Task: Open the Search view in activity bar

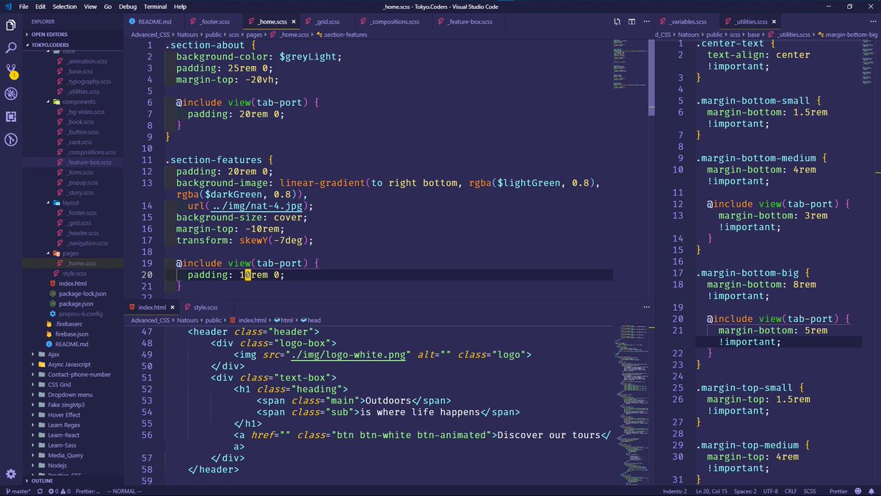Action: (x=11, y=48)
